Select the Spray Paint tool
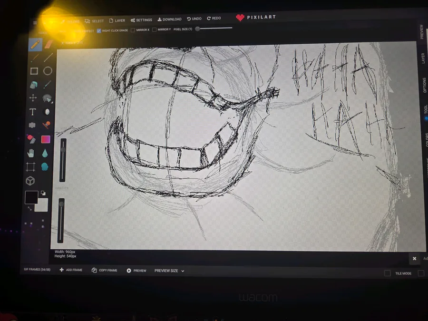Image resolution: width=428 pixels, height=321 pixels. (x=31, y=139)
